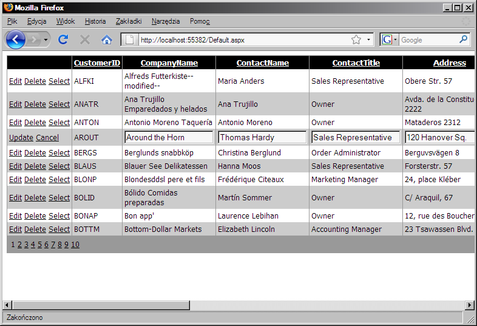Click Edit for the BERGS row

tap(15, 153)
